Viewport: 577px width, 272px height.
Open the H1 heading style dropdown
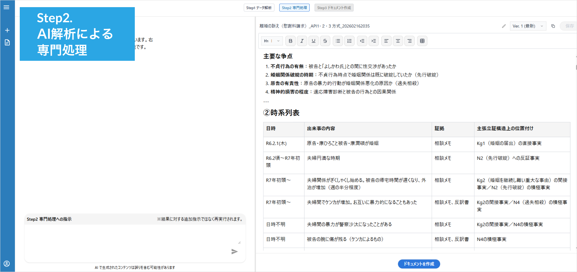(272, 41)
